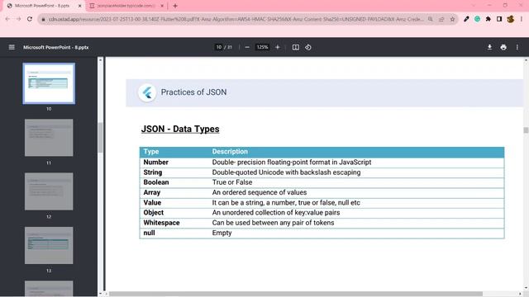This screenshot has width=529, height=297.
Task: Close the Microsoft PowerPoint tab
Action: [x=80, y=6]
